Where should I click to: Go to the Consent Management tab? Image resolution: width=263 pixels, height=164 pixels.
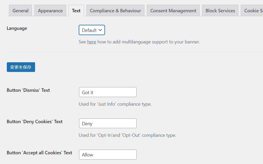pyautogui.click(x=173, y=11)
